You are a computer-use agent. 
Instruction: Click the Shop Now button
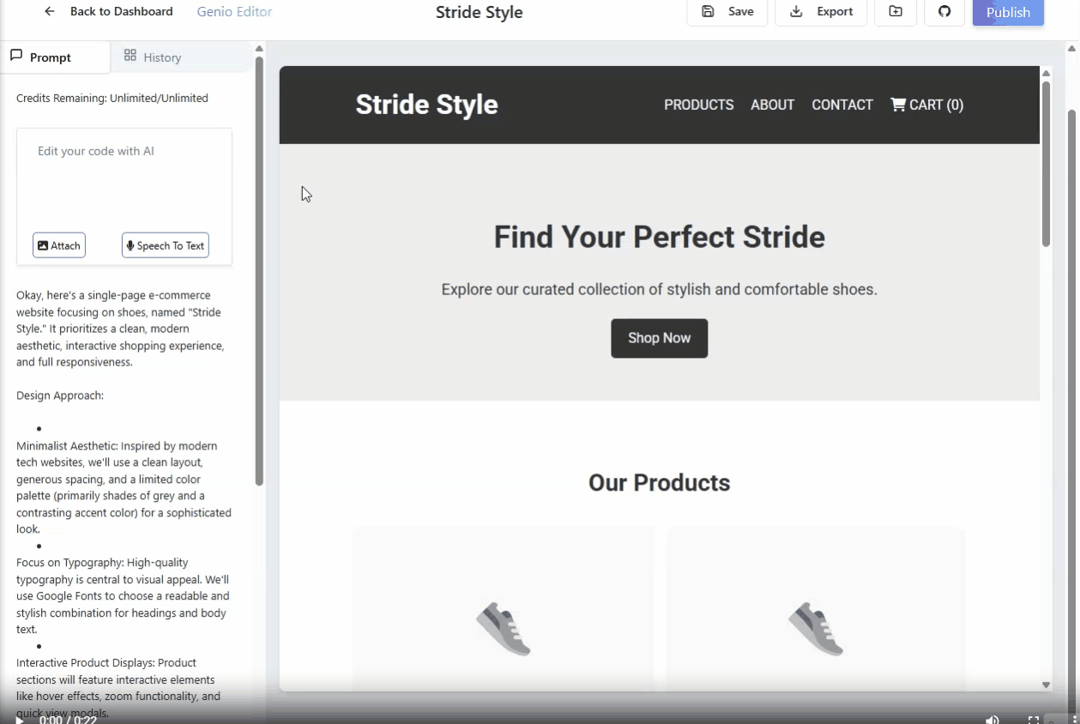(659, 338)
